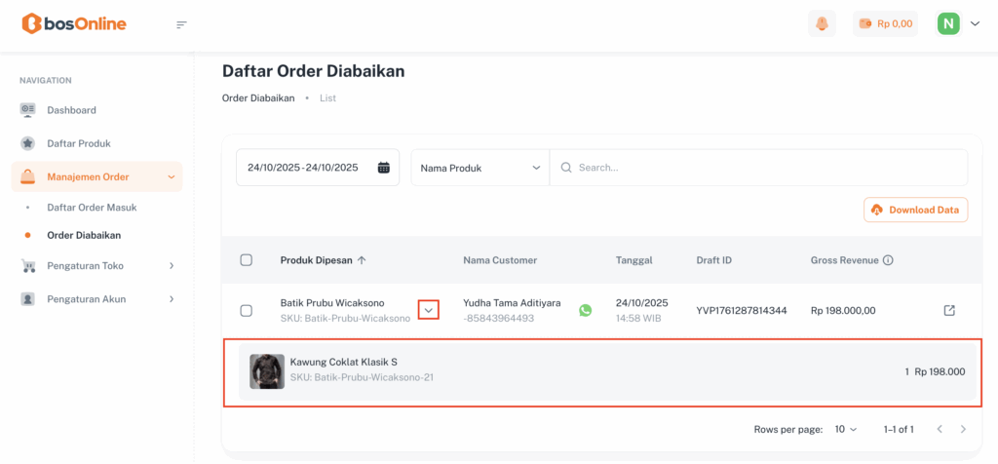Screen dimensions: 998x464
Task: Collapse the Batik Prubu Wicaksono row chevron
Action: click(429, 310)
